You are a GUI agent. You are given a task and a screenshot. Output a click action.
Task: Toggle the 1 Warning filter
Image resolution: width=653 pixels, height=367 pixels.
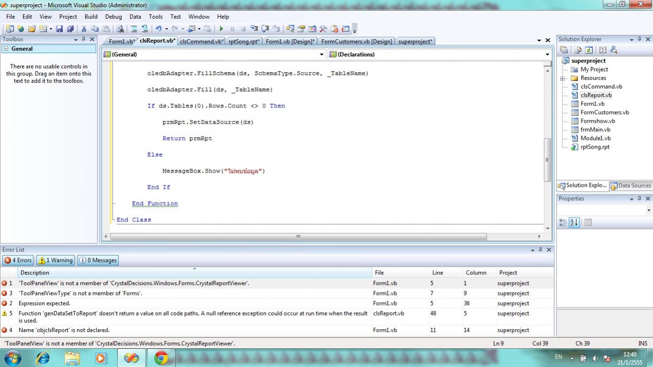pos(55,260)
